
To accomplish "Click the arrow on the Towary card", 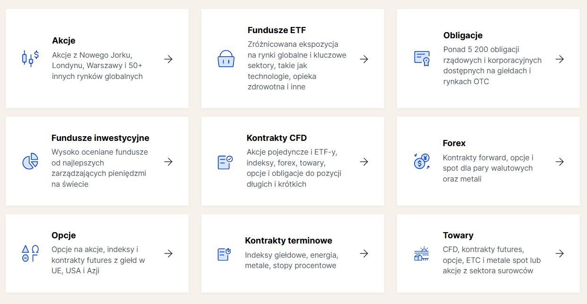I will [560, 253].
